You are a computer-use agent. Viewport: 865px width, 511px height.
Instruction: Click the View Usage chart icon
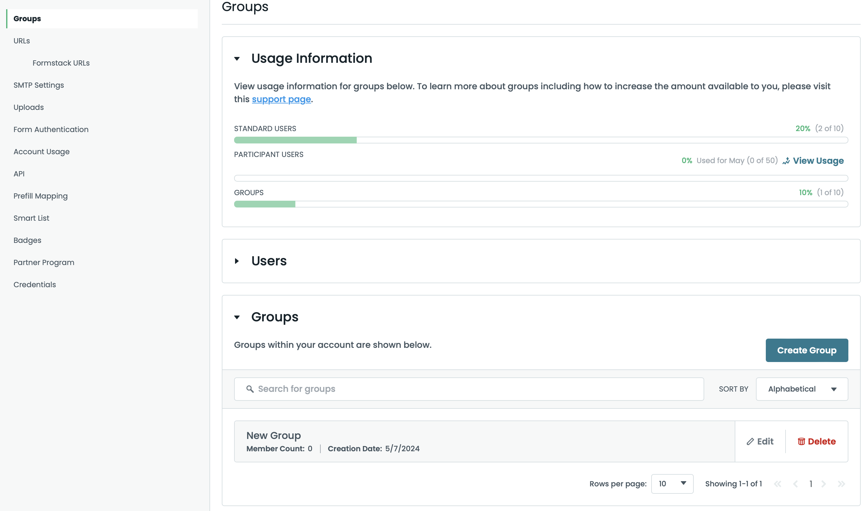coord(786,161)
